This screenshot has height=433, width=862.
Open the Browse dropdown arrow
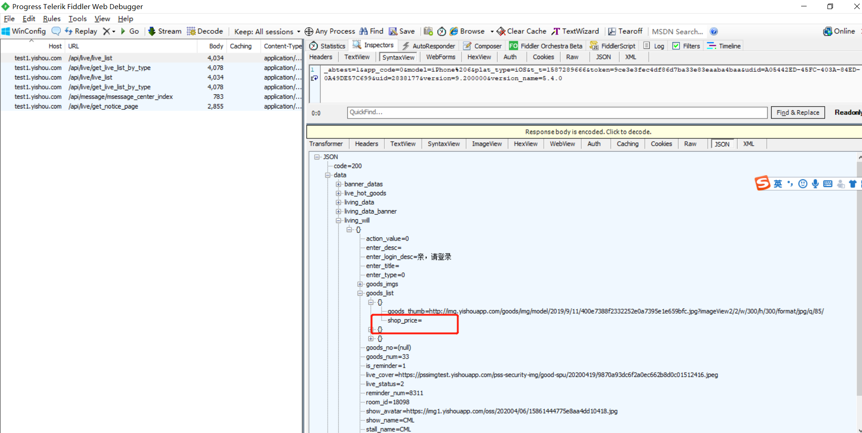tap(492, 32)
